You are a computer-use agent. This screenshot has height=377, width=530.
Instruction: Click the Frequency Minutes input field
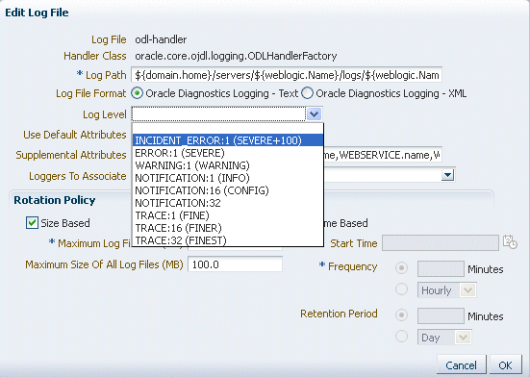(x=441, y=269)
